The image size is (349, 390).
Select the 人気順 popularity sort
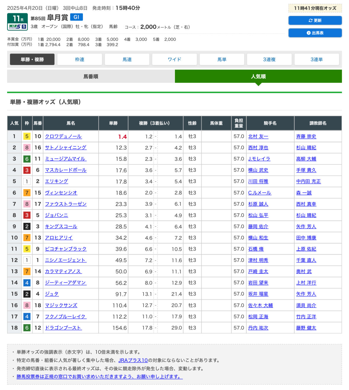click(258, 77)
